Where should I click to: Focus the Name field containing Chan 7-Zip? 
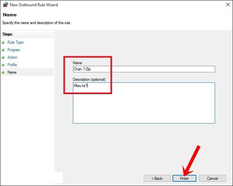(144, 69)
